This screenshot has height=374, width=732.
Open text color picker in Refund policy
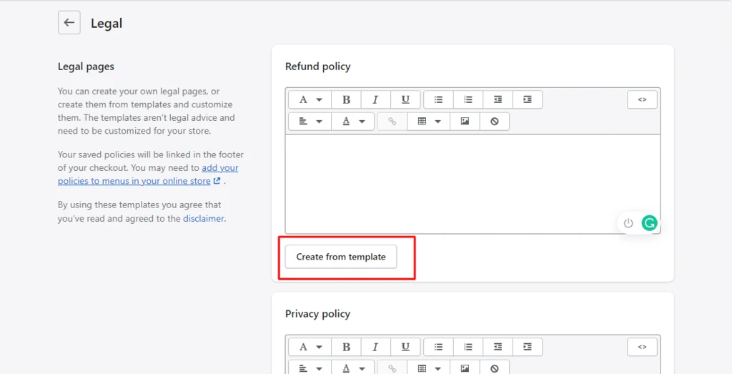point(353,122)
